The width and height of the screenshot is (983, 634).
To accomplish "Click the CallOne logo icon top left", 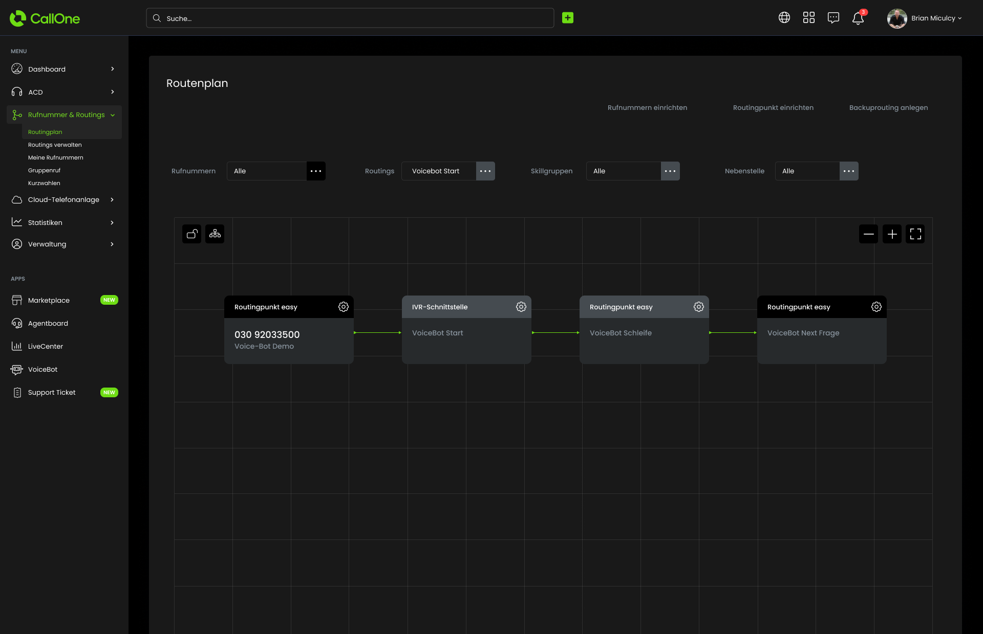I will [15, 18].
